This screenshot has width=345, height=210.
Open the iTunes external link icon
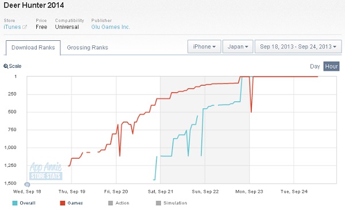point(25,27)
